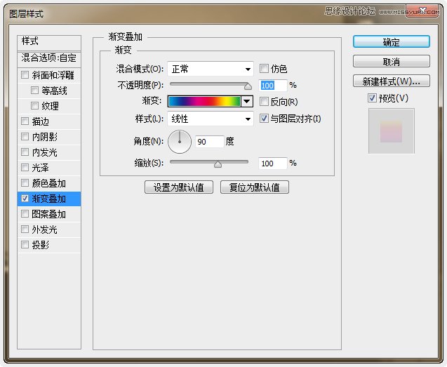Image resolution: width=447 pixels, height=367 pixels.
Task: Click the 新建样式(W)... button
Action: (x=391, y=81)
